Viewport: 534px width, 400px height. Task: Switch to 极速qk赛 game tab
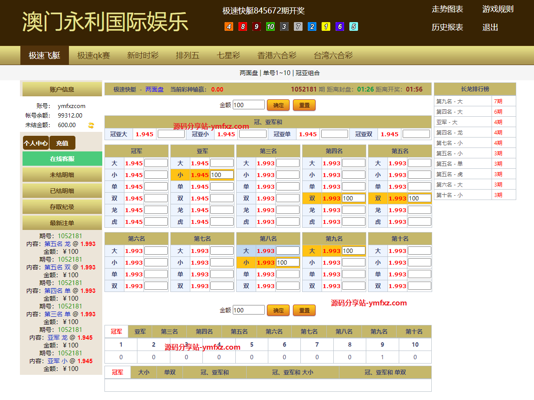(x=94, y=56)
